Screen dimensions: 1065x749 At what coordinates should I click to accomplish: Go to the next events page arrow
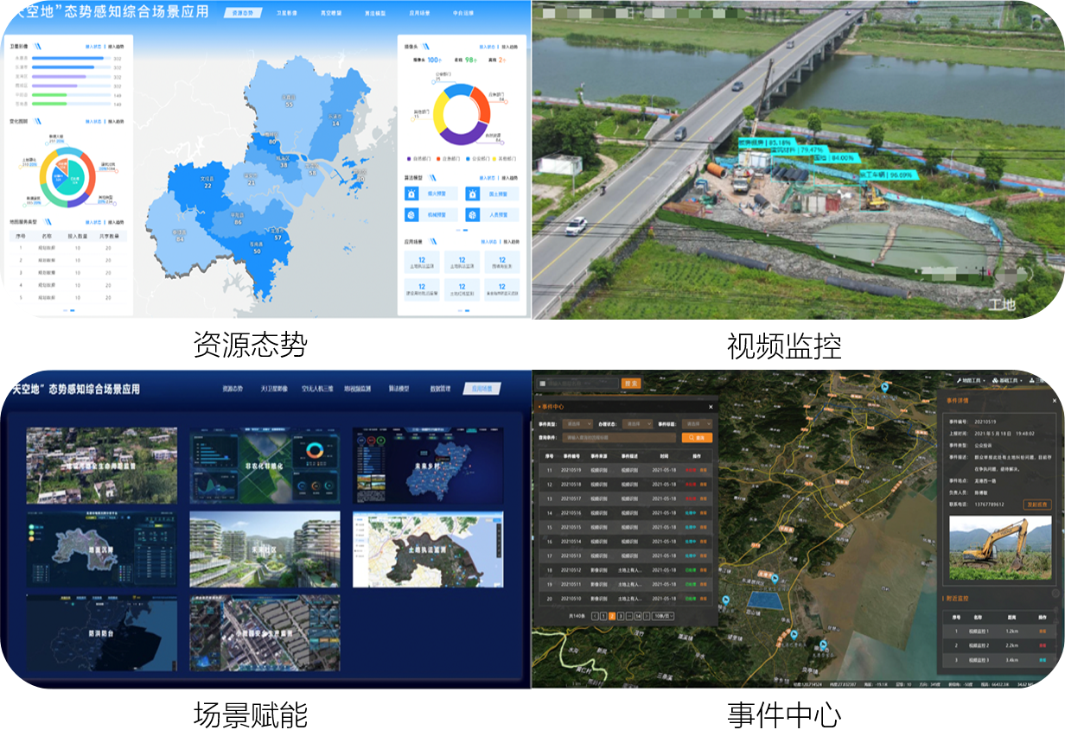tap(648, 616)
